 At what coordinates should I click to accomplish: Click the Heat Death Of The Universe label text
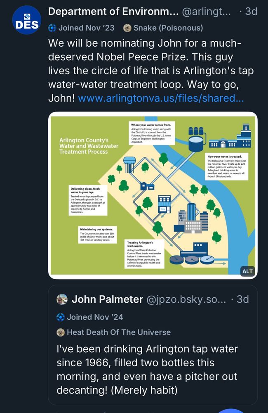click(119, 332)
